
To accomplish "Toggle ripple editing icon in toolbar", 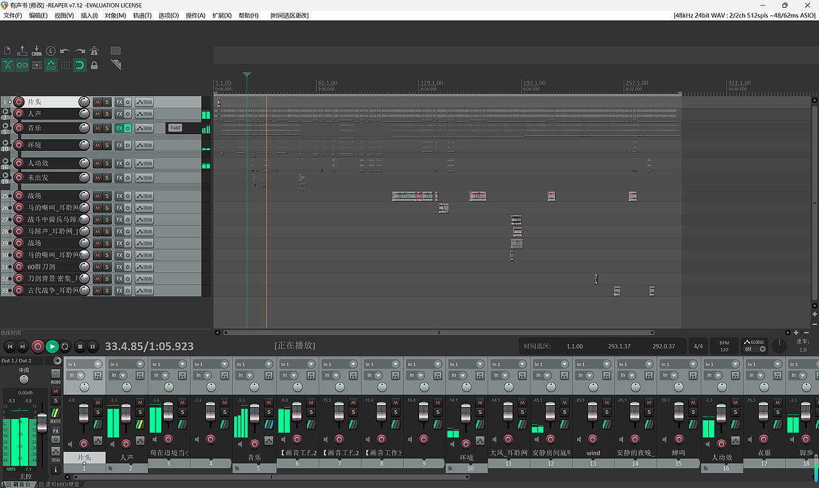I will click(36, 65).
